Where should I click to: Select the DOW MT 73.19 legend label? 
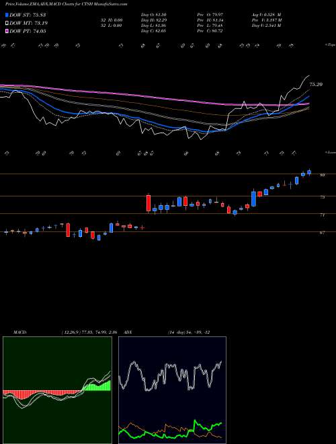[28, 23]
